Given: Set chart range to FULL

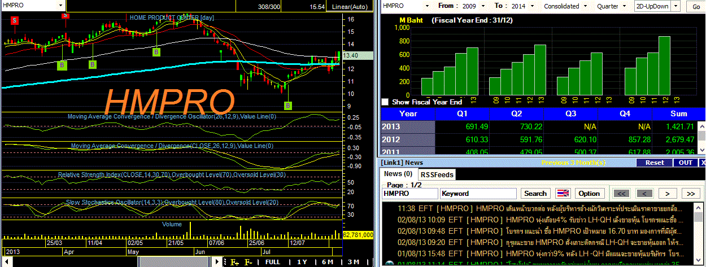Looking at the screenshot, I should 273,262.
